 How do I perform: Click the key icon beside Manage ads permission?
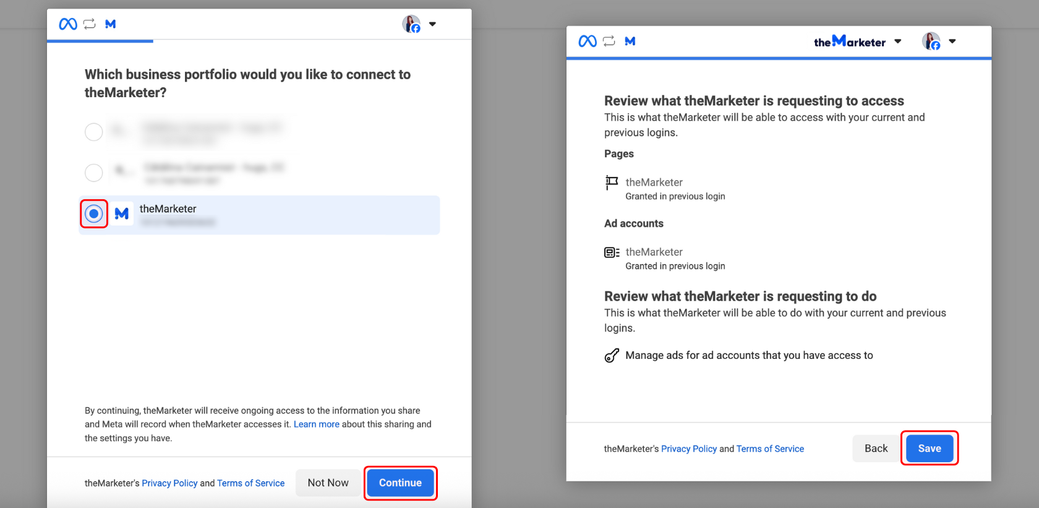pos(612,355)
